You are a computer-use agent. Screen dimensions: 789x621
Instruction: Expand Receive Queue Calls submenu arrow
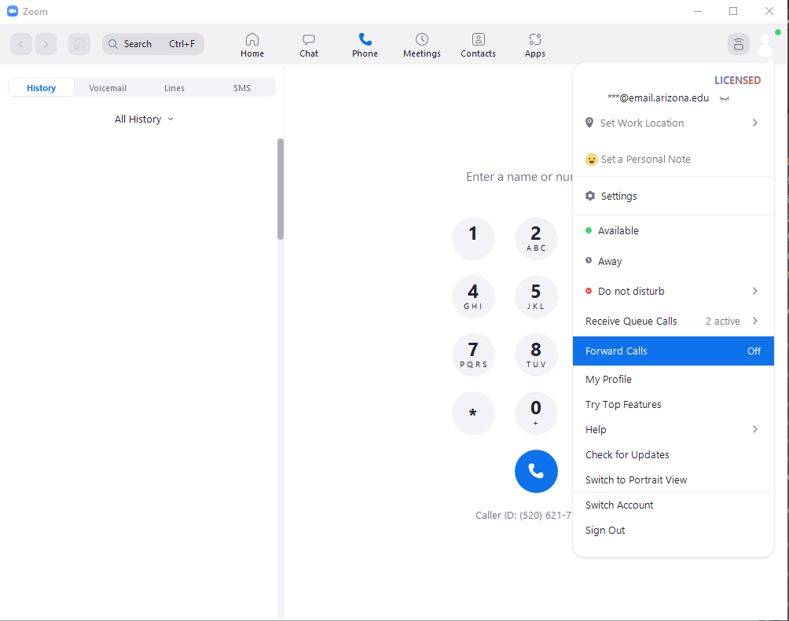click(754, 321)
